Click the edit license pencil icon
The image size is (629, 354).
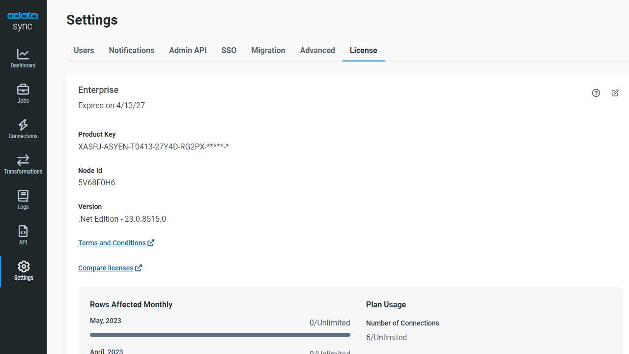(x=615, y=93)
